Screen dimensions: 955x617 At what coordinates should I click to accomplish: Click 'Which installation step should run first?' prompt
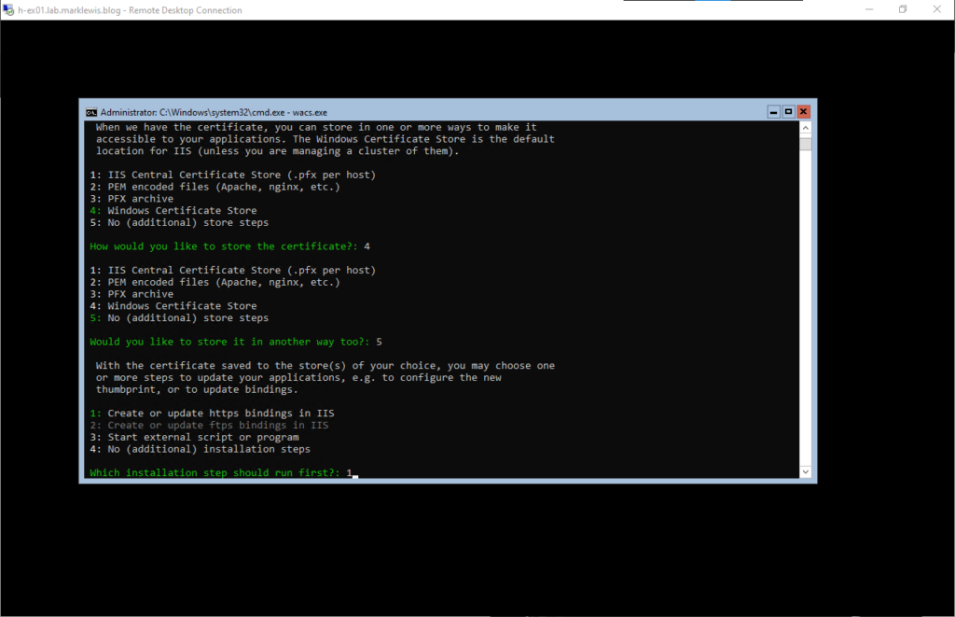pyautogui.click(x=215, y=472)
